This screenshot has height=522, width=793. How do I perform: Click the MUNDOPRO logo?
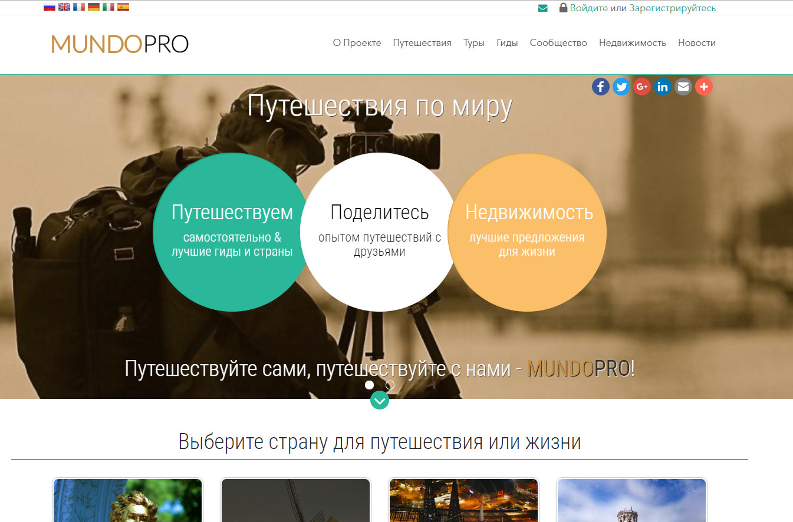120,44
